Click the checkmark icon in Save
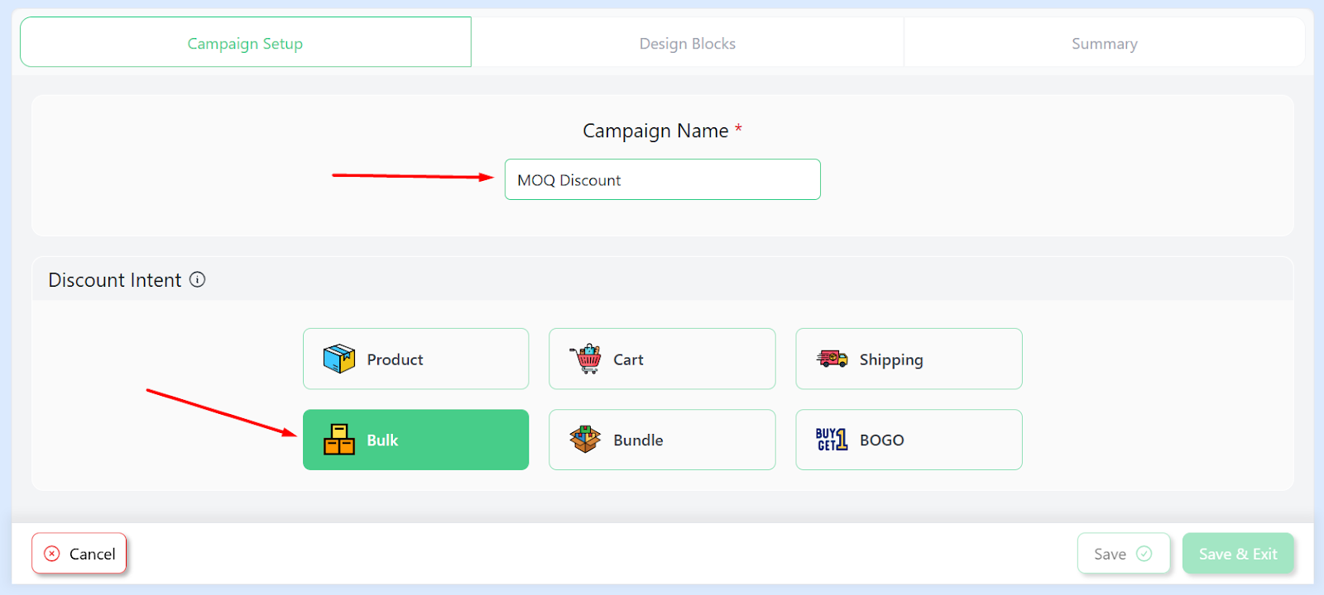 [1144, 554]
